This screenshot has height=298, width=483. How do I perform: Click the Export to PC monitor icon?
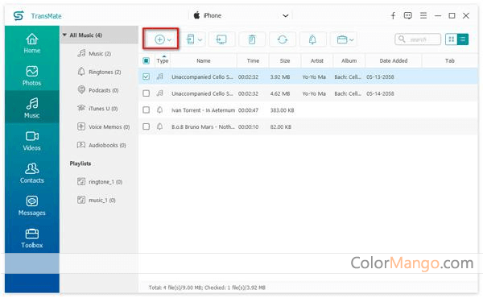point(221,39)
